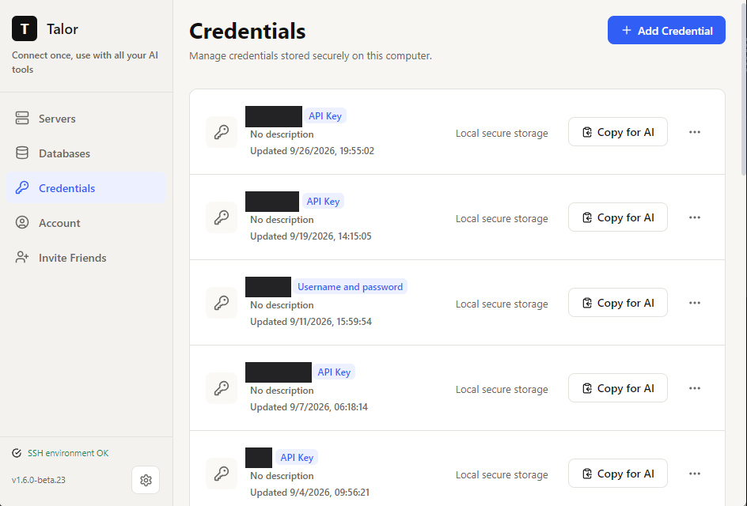Expand options for Username and password credential
This screenshot has width=747, height=506.
pyautogui.click(x=694, y=303)
